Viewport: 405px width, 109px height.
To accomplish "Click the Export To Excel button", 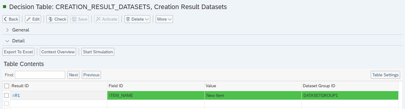I will 19,52.
